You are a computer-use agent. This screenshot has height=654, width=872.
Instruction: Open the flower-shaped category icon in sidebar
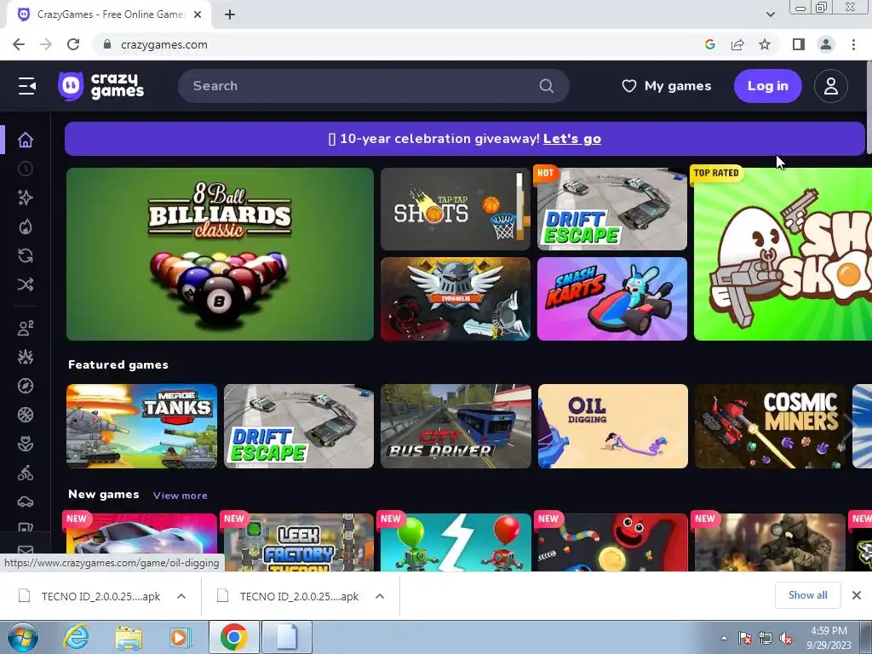point(26,444)
